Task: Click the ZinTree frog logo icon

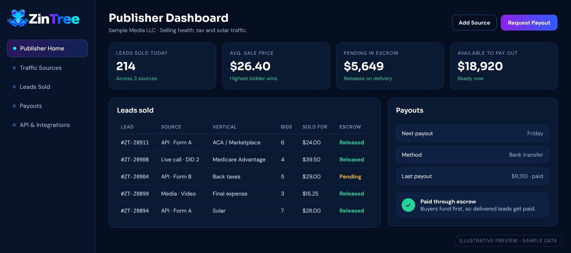Action: click(x=17, y=19)
